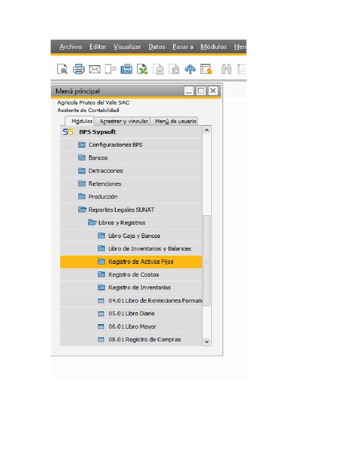Click the Lock Screen icon
Image resolution: width=355 pixels, height=474 pixels.
click(206, 69)
